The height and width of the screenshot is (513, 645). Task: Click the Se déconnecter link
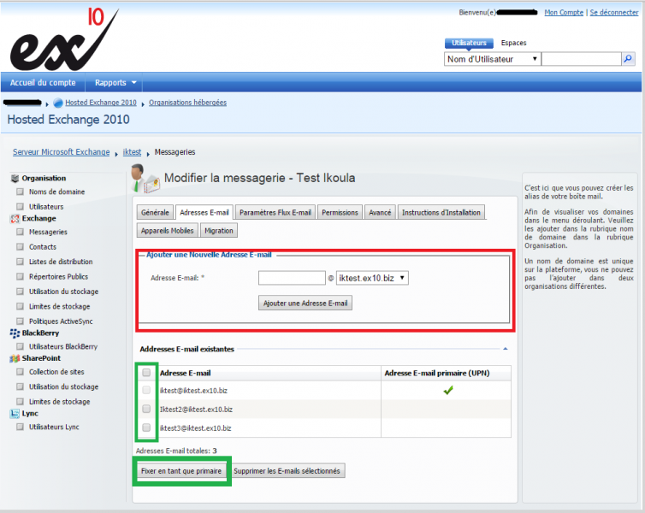614,12
